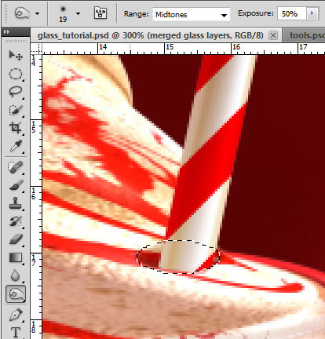Select the Brush tool
The image size is (325, 339).
point(16,185)
